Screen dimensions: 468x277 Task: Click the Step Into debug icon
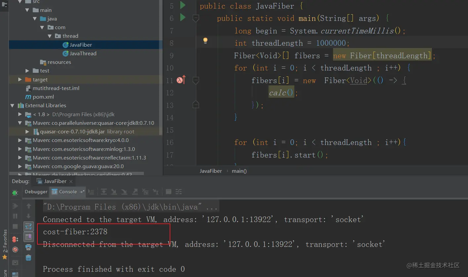(x=114, y=192)
